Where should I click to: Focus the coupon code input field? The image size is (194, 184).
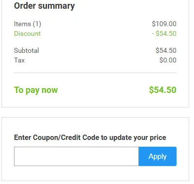pos(76,156)
